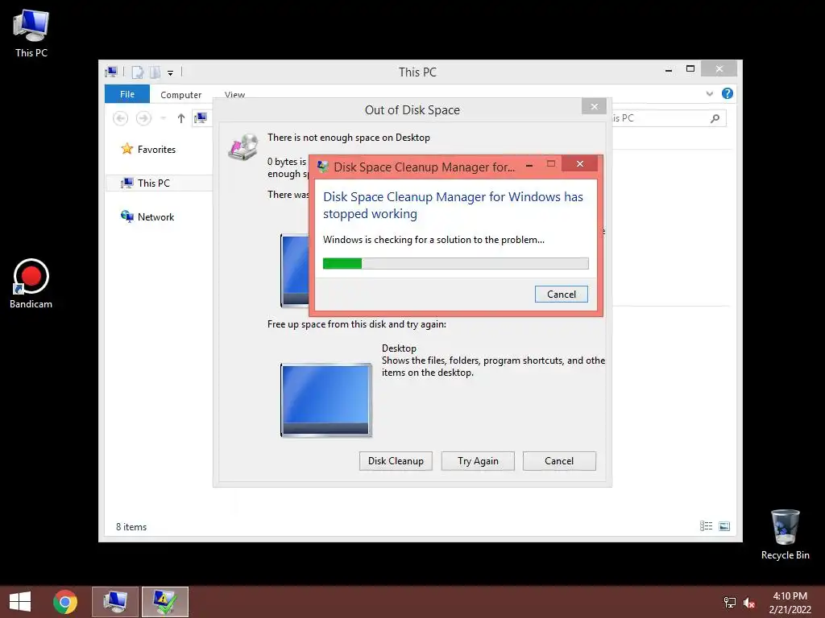The width and height of the screenshot is (825, 618).
Task: Click 'Windows is checking for a solution' text
Action: point(433,240)
